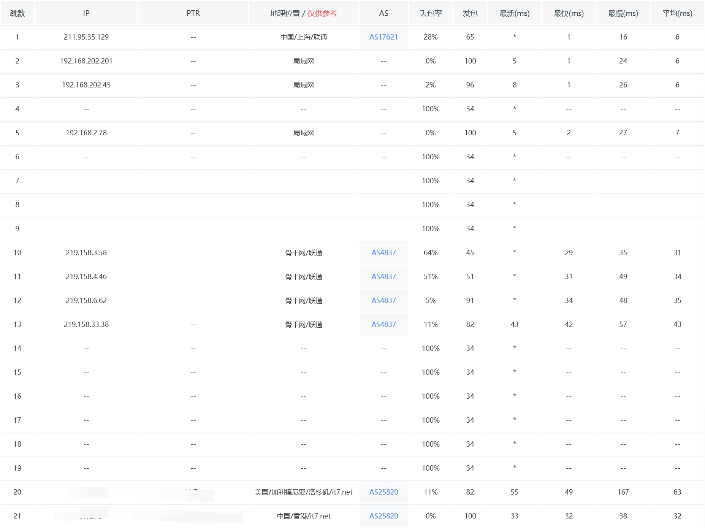Click the 64% packet loss value

pos(431,252)
